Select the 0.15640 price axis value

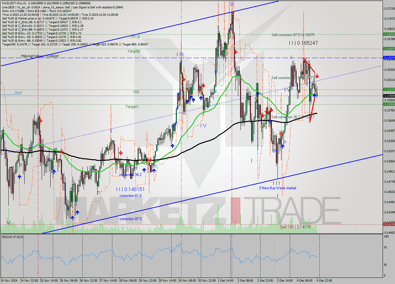coord(389,121)
